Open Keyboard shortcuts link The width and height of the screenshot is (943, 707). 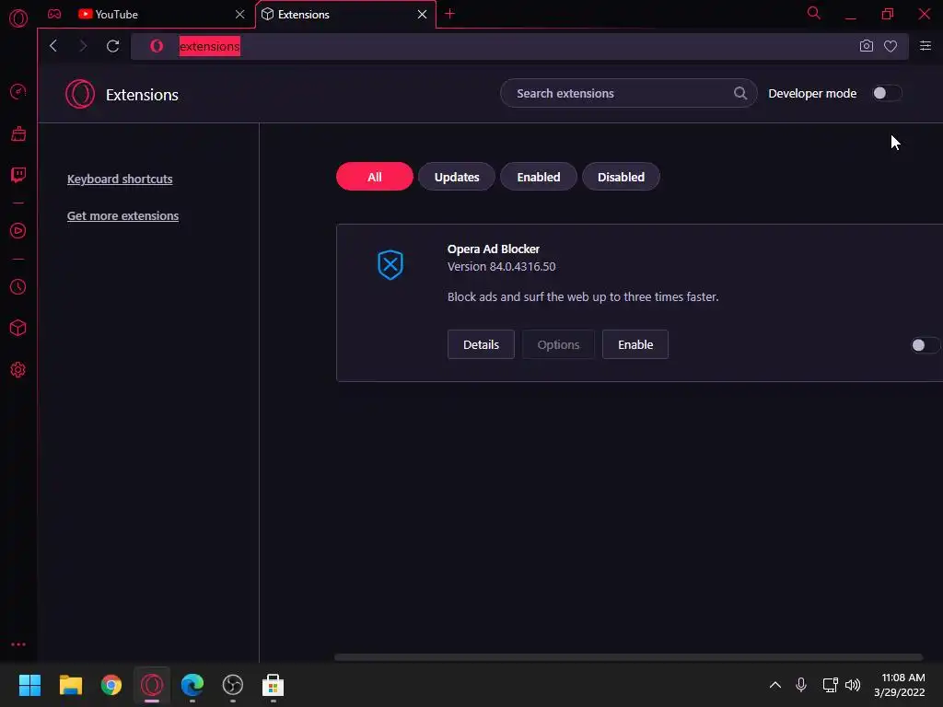pyautogui.click(x=120, y=180)
